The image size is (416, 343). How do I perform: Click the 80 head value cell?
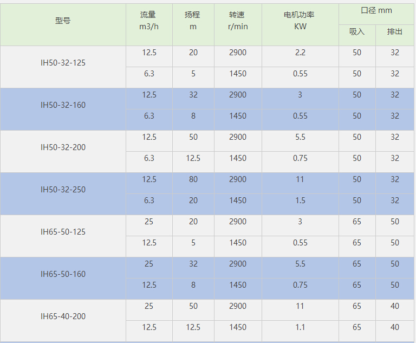(193, 179)
